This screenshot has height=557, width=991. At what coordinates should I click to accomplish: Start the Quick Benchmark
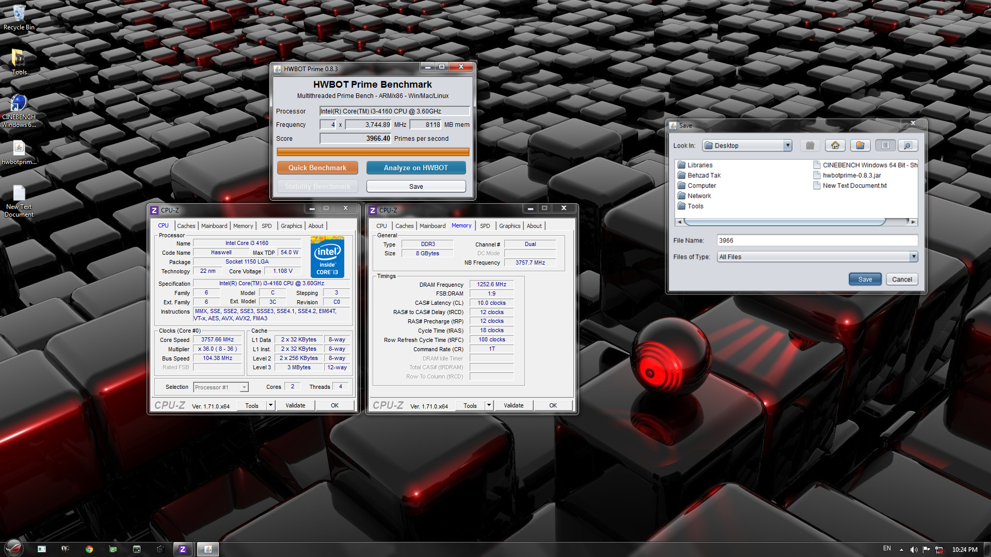[x=317, y=168]
